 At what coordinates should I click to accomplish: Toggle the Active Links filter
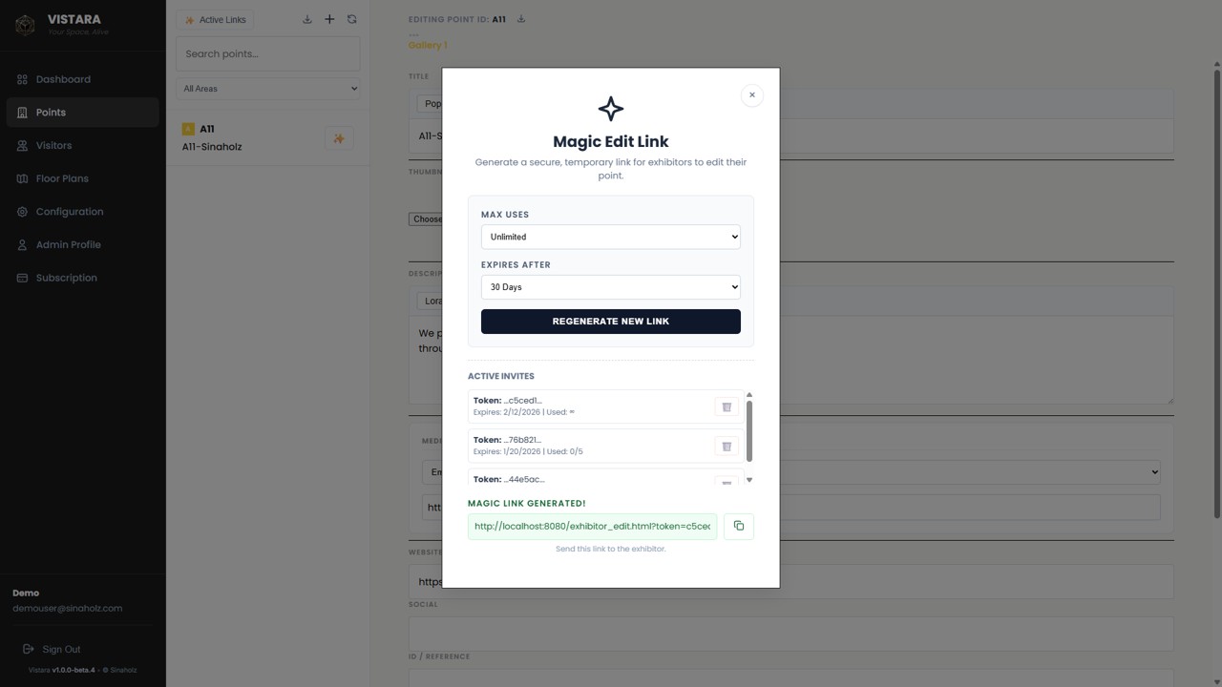tap(215, 20)
